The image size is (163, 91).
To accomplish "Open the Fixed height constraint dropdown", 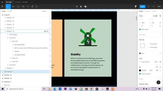I will coord(154,47).
